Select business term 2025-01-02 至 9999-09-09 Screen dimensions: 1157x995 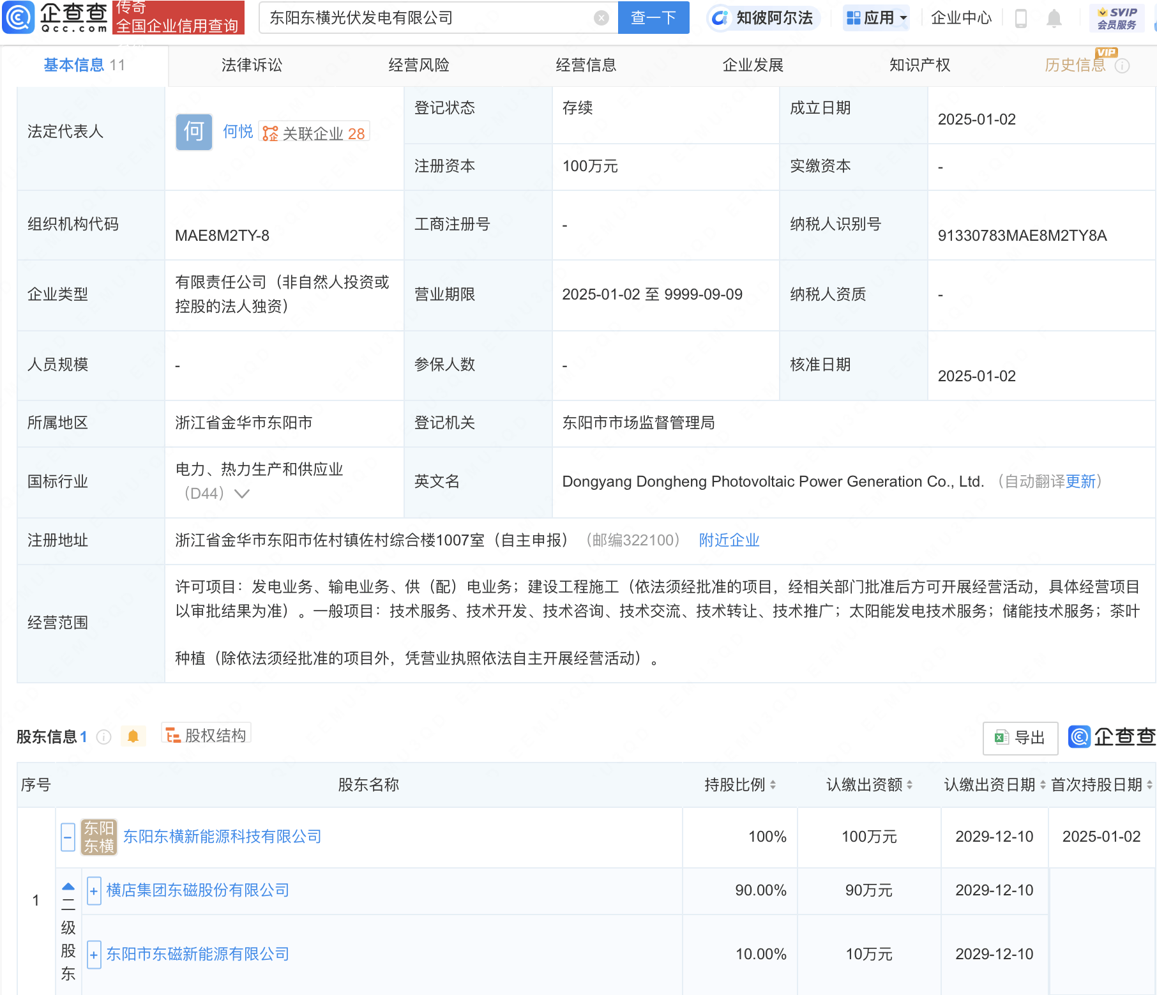tap(652, 294)
